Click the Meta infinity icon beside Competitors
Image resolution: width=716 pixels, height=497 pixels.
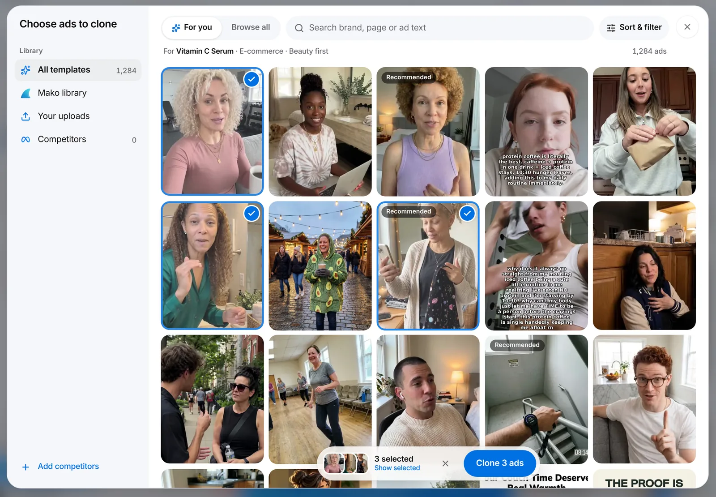(x=26, y=140)
